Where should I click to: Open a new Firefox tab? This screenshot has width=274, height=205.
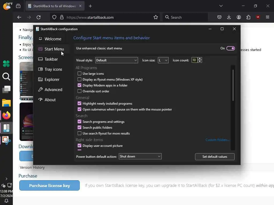pyautogui.click(x=90, y=6)
